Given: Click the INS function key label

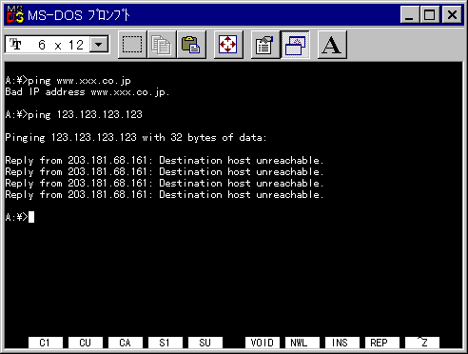Looking at the screenshot, I should click(341, 343).
